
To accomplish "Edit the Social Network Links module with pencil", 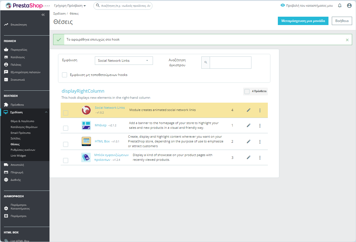I will tap(249, 110).
